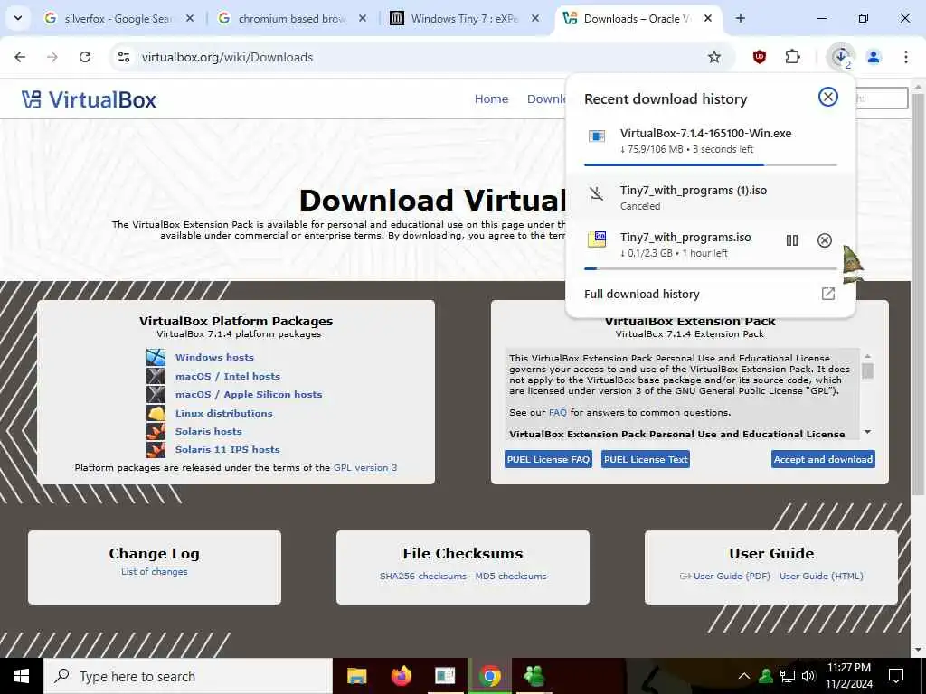Open Linux distributions link
Viewport: 926px width, 694px height.
(224, 413)
